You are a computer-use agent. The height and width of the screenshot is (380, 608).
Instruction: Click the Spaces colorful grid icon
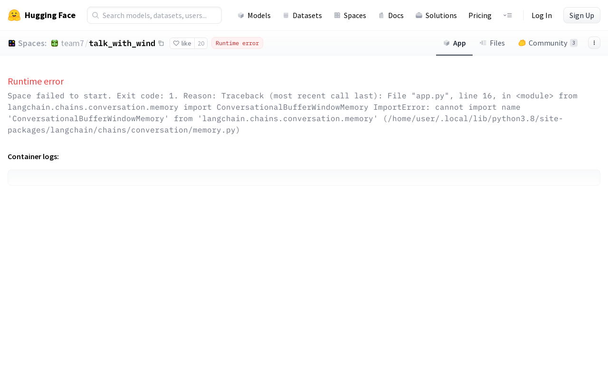pos(12,43)
